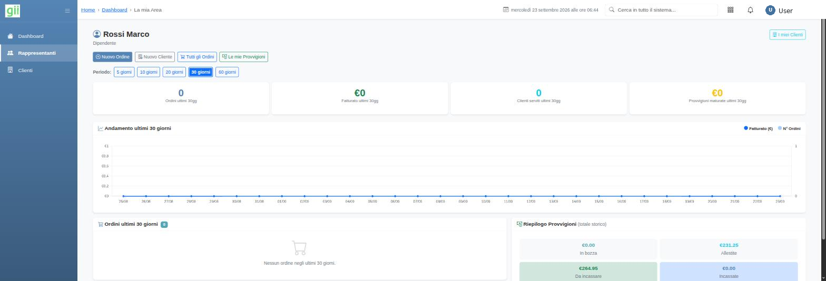Click the calendar icon beside date
826x281 pixels.
point(506,10)
